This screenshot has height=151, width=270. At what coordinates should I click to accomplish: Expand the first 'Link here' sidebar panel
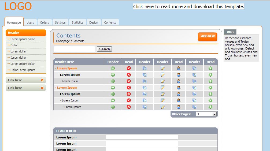coord(26,80)
